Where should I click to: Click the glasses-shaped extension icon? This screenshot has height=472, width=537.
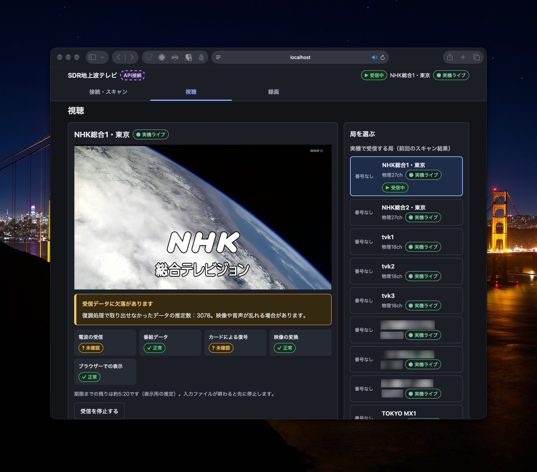[x=175, y=57]
